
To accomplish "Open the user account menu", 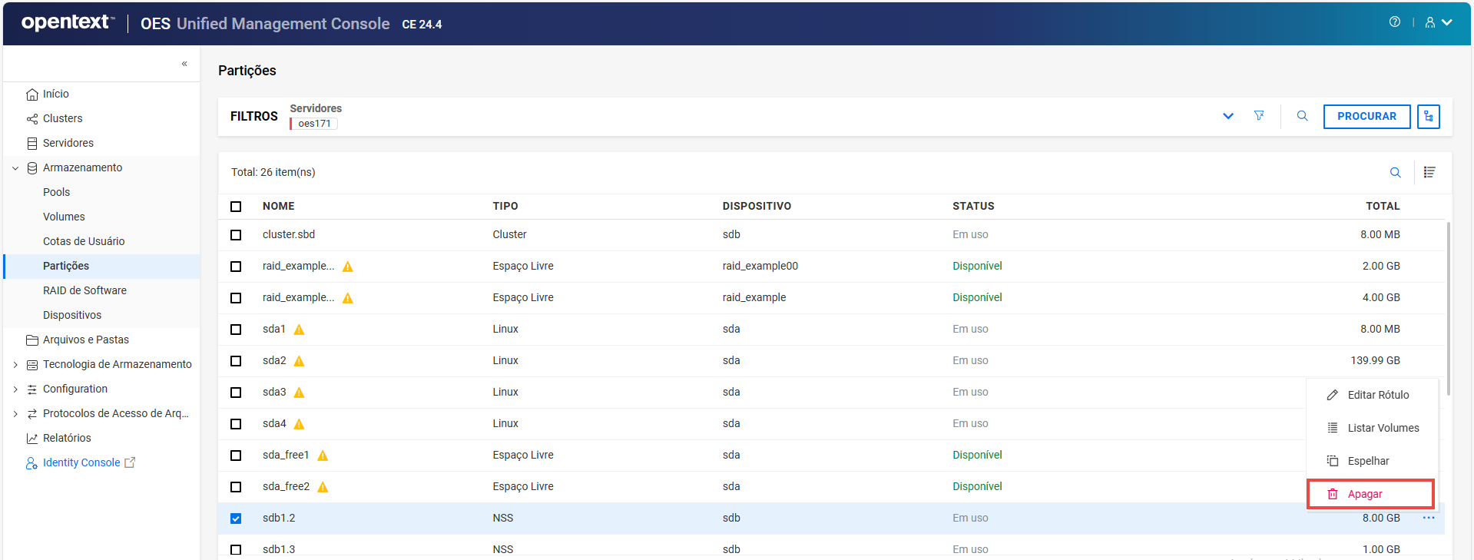I will [x=1438, y=22].
